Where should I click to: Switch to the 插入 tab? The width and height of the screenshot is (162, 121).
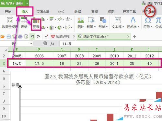click(x=25, y=12)
